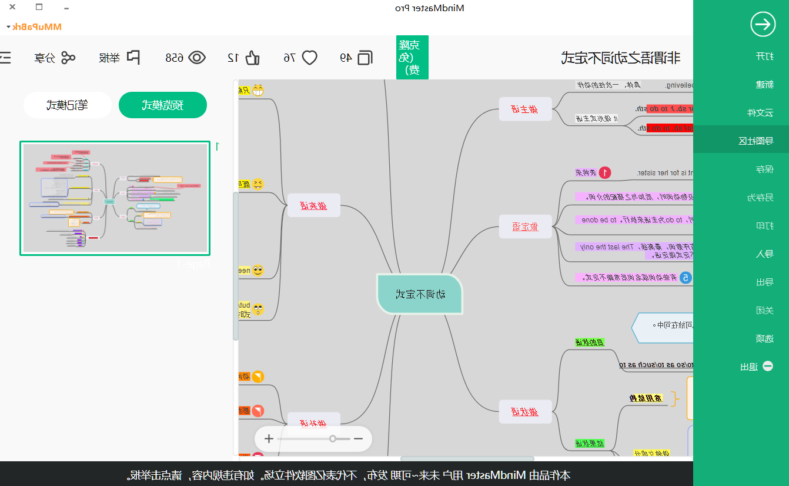The height and width of the screenshot is (486, 789).
Task: Click the eye views icon showing 658
Action: tap(197, 57)
